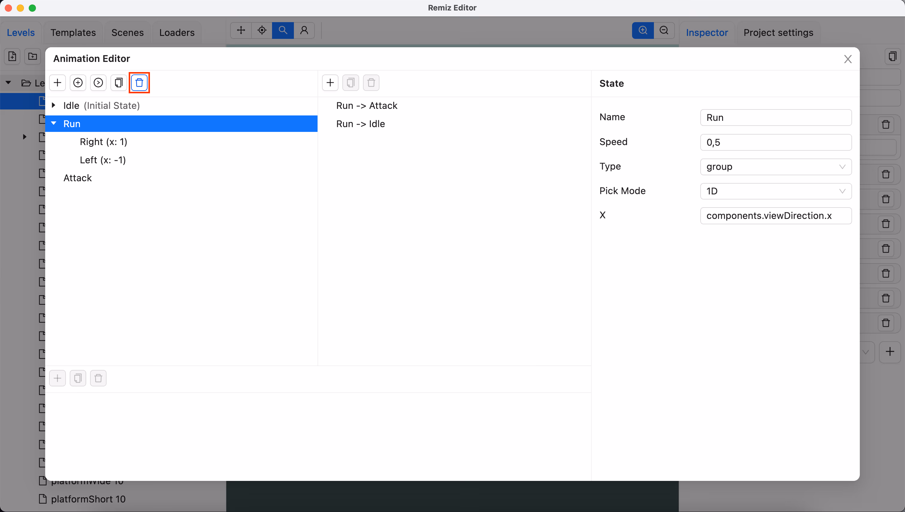Select the zoom magnifier tool in the toolbar
Image resolution: width=905 pixels, height=512 pixels.
coord(283,30)
